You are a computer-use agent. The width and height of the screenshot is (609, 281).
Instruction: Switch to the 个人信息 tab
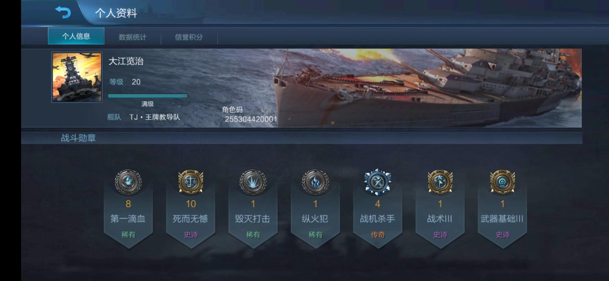point(76,36)
